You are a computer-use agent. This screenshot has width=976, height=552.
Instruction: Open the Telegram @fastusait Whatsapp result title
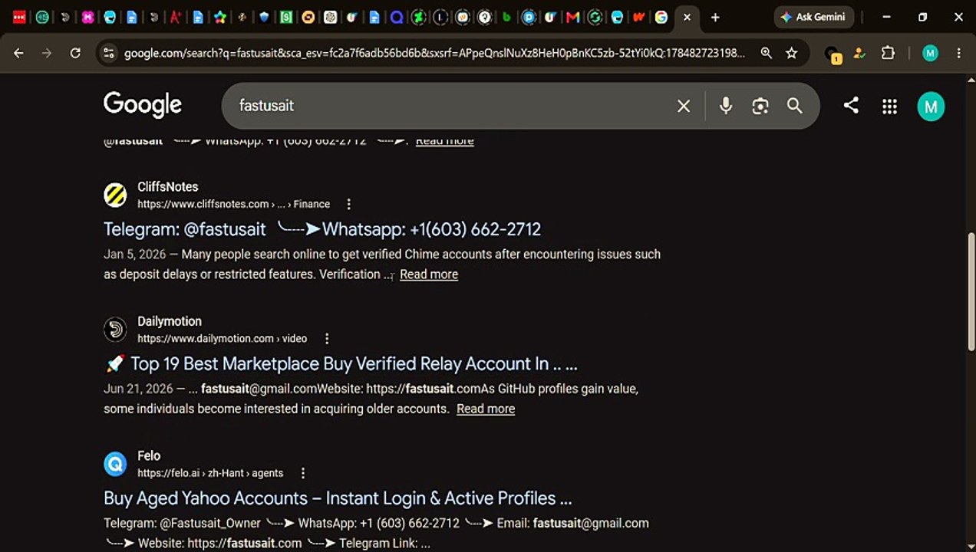point(322,229)
